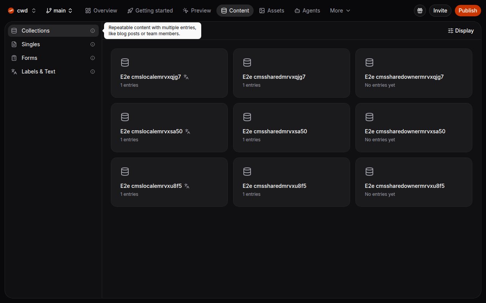
Task: Click the database icon on cmslocalemrvxqjg7 card
Action: pyautogui.click(x=125, y=62)
